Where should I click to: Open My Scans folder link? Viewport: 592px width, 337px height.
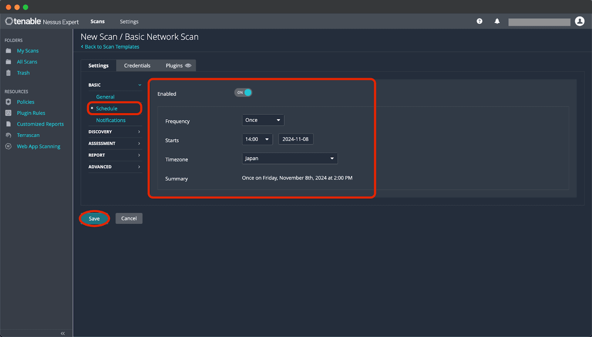pyautogui.click(x=28, y=51)
